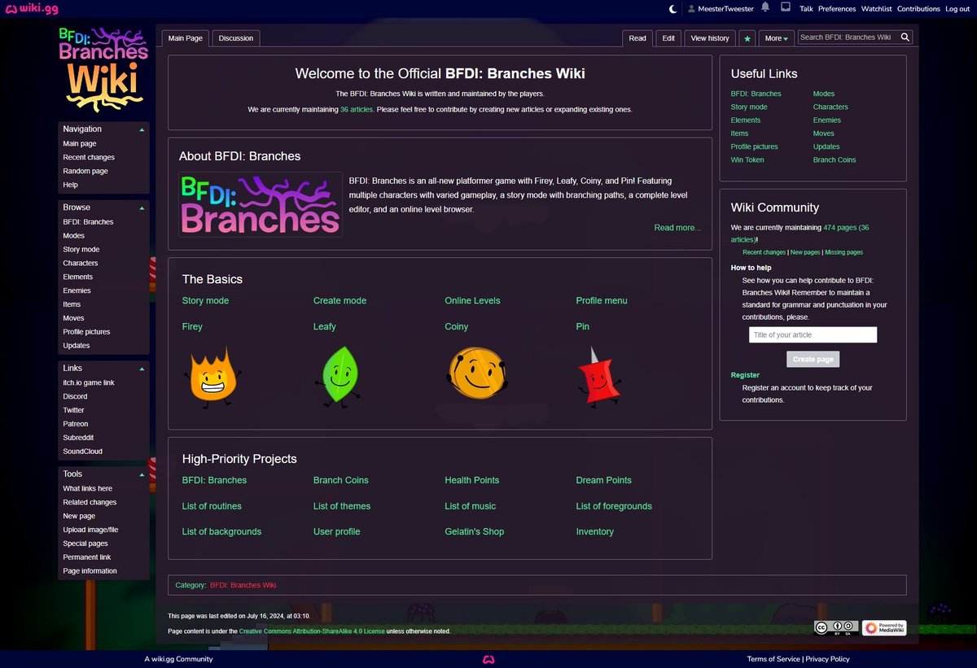This screenshot has width=977, height=668.
Task: Click the Talk link in top bar
Action: click(806, 9)
